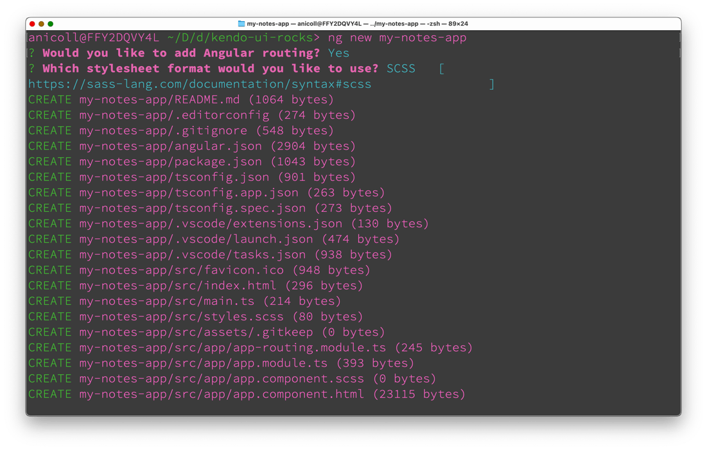Select the .gitignore CREATE line
The image size is (707, 450).
pyautogui.click(x=180, y=130)
